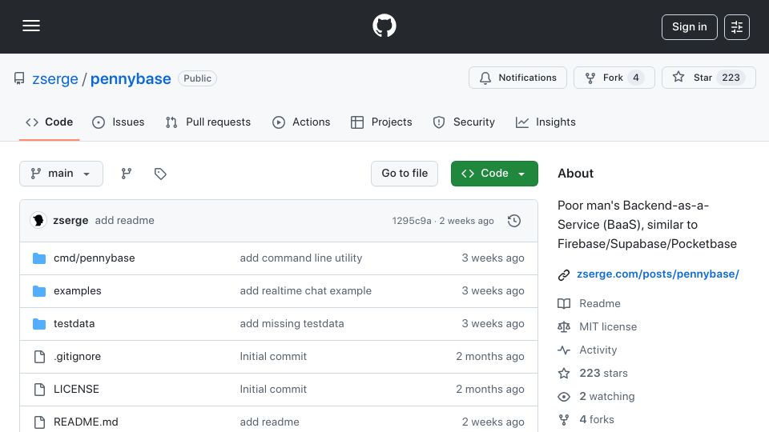This screenshot has width=769, height=432.
Task: Click the zserge avatar in commit row
Action: (x=38, y=221)
